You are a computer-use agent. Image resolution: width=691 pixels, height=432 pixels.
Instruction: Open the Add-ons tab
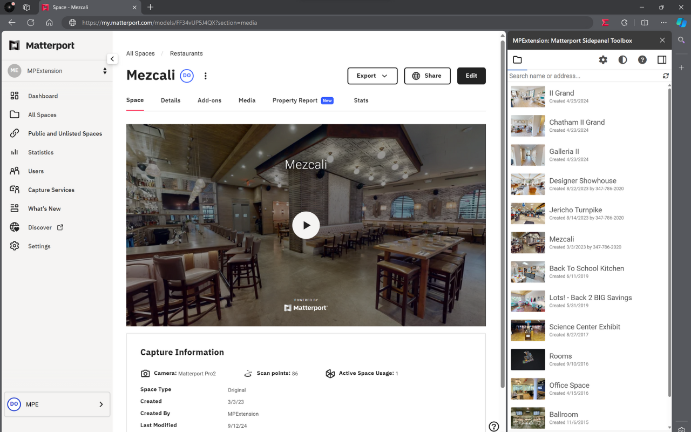tap(209, 100)
